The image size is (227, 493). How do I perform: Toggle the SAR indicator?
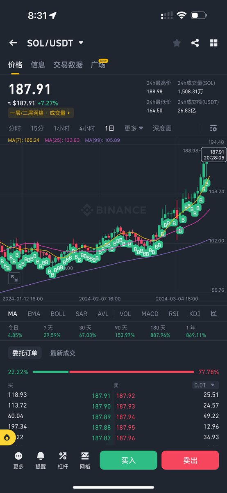click(82, 313)
